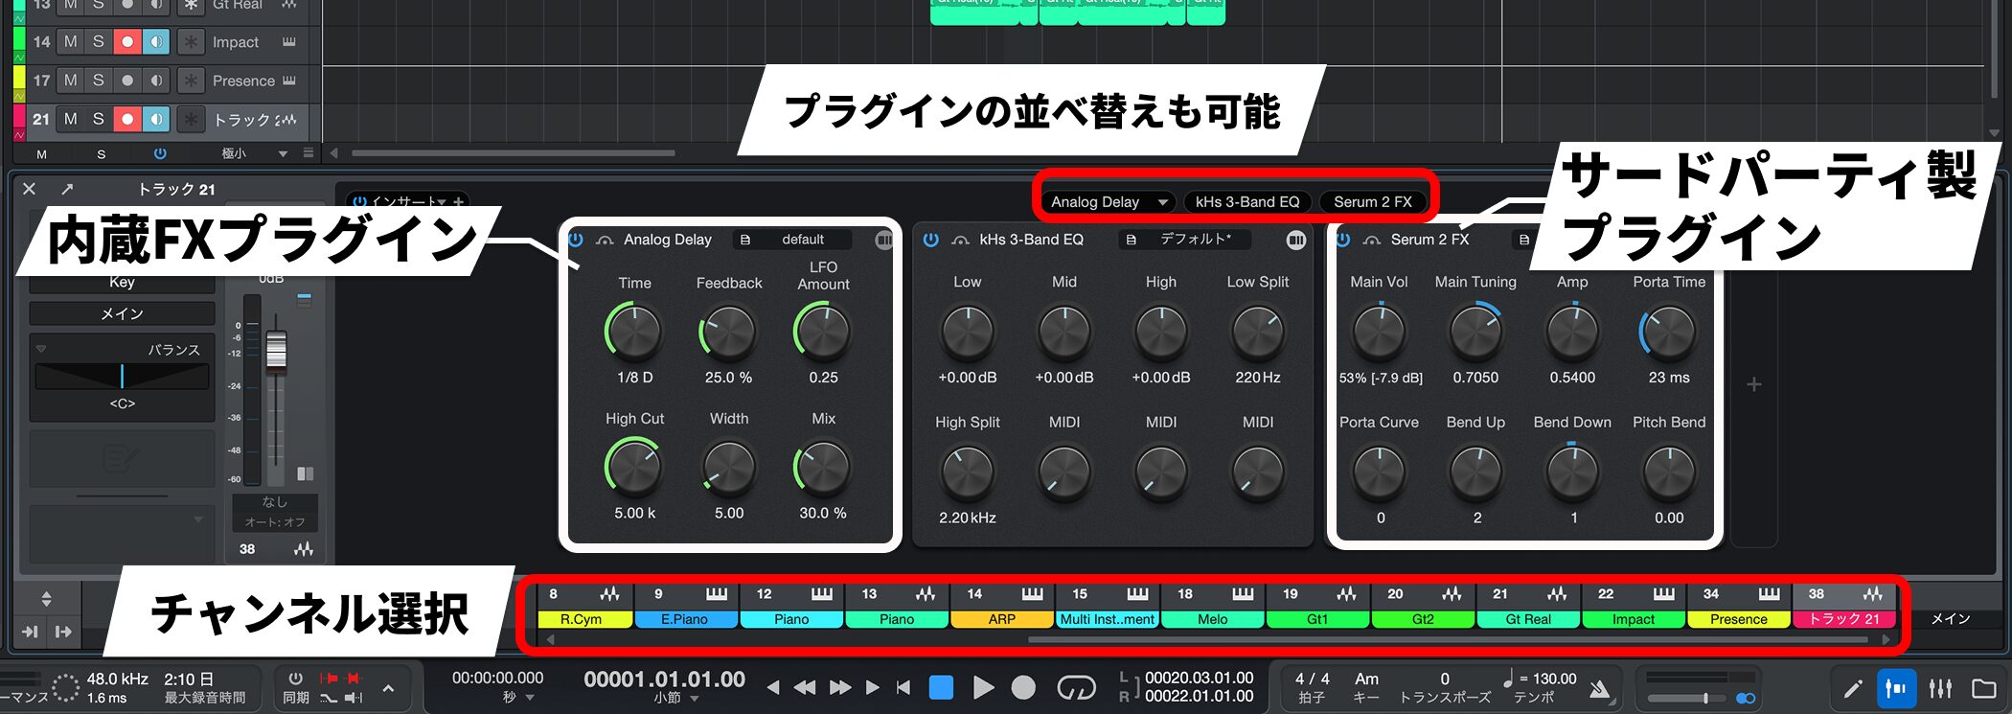This screenshot has width=2012, height=714.
Task: Click the Analog Delay Feedback knob
Action: point(728,333)
